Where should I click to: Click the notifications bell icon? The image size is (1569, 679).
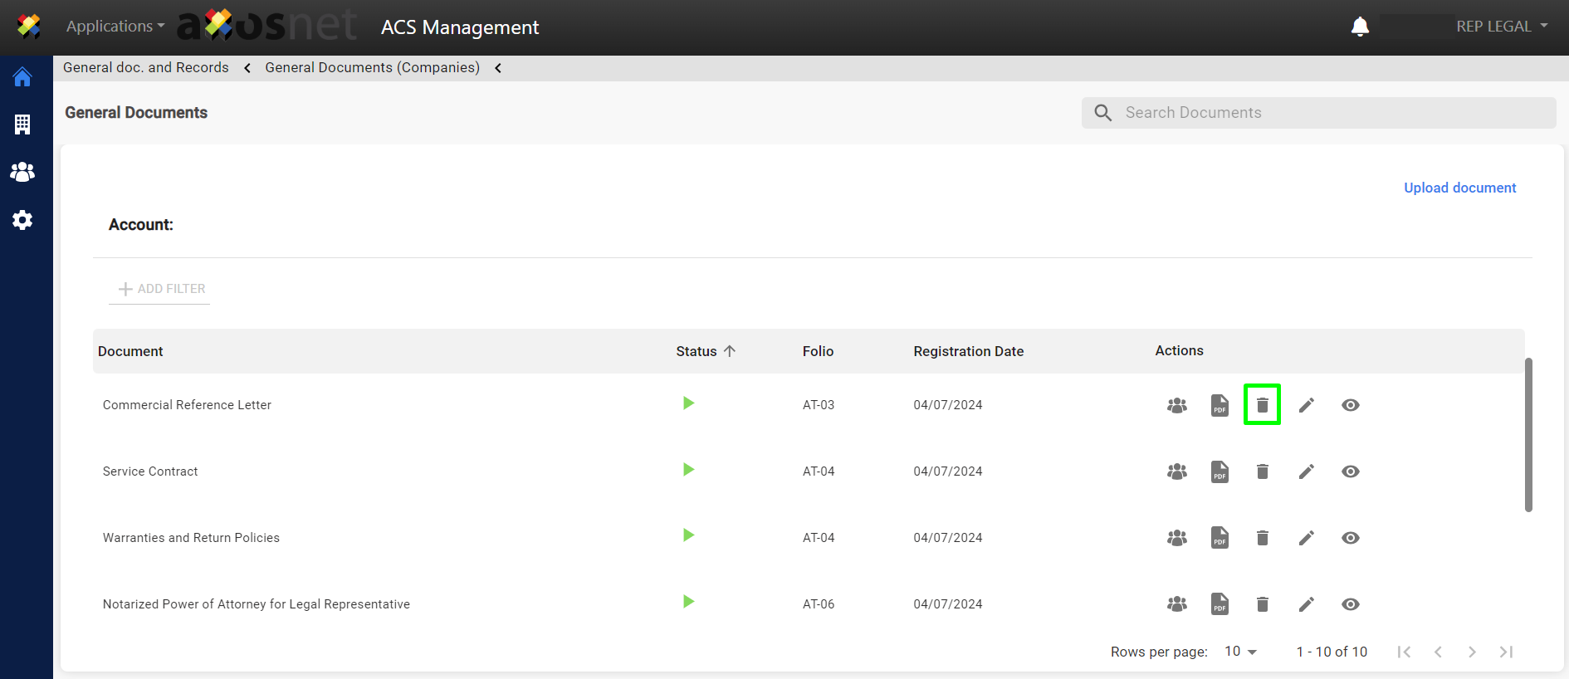click(x=1360, y=27)
